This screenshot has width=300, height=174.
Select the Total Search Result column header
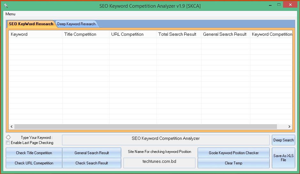pyautogui.click(x=179, y=34)
